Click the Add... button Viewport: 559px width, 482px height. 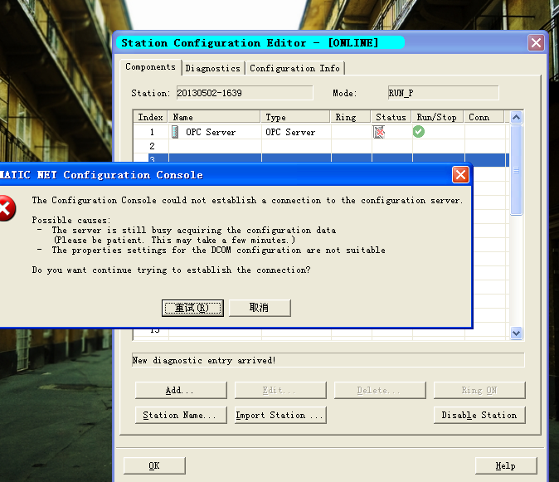point(181,390)
